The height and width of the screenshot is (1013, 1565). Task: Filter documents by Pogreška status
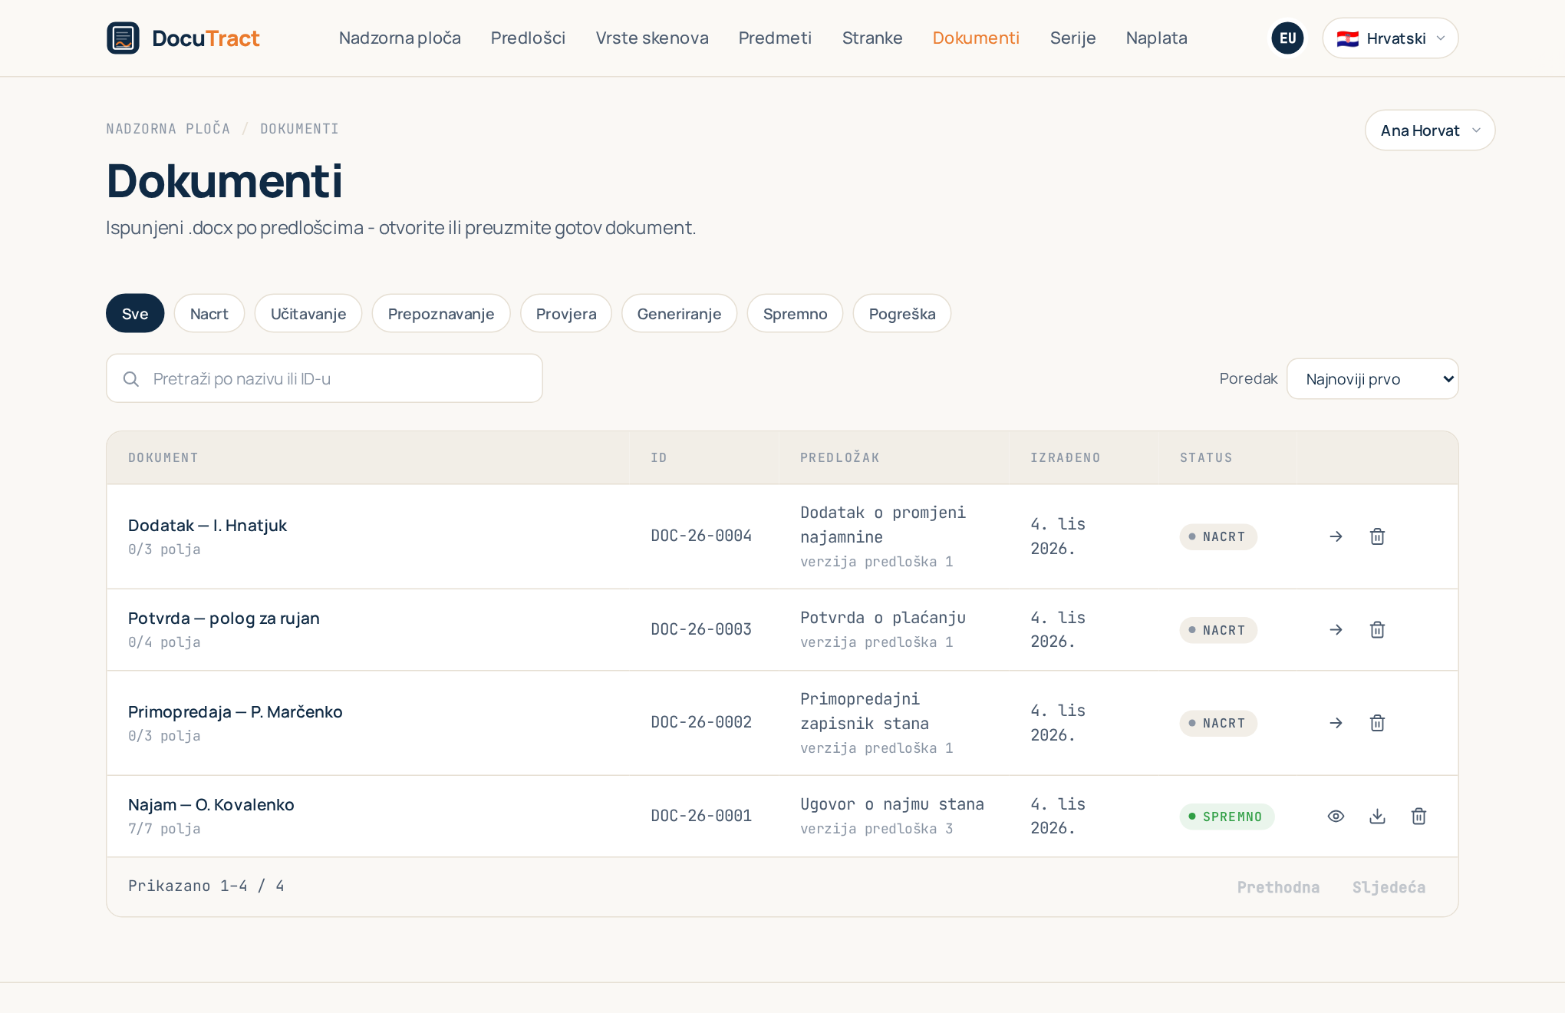coord(902,314)
